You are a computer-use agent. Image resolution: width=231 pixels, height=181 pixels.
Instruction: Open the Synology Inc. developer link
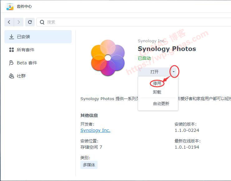95,130
